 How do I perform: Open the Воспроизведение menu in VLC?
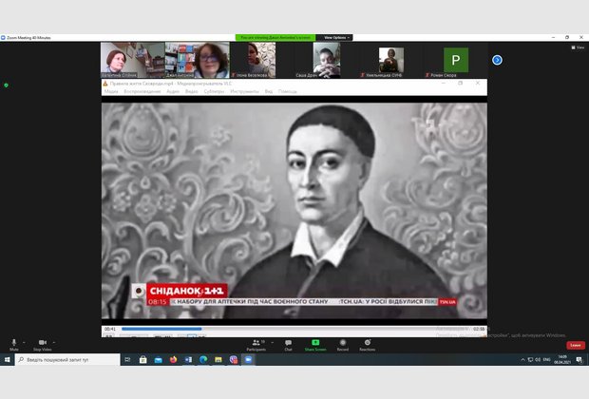(142, 91)
